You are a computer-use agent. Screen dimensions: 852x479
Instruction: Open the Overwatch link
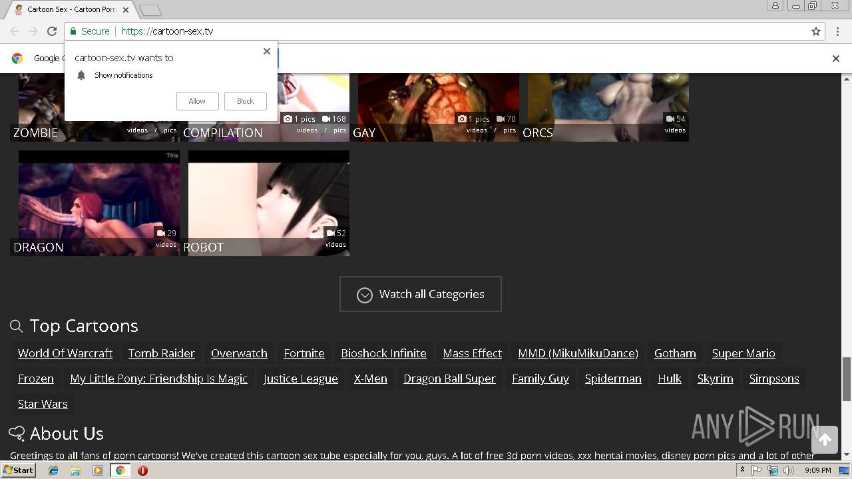239,353
